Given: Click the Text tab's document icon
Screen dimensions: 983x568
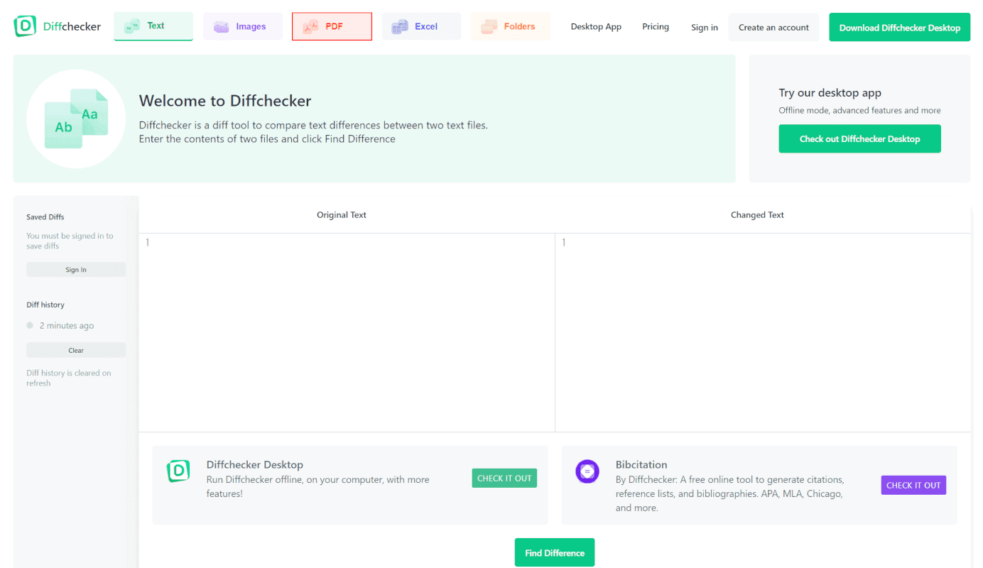Looking at the screenshot, I should (132, 26).
